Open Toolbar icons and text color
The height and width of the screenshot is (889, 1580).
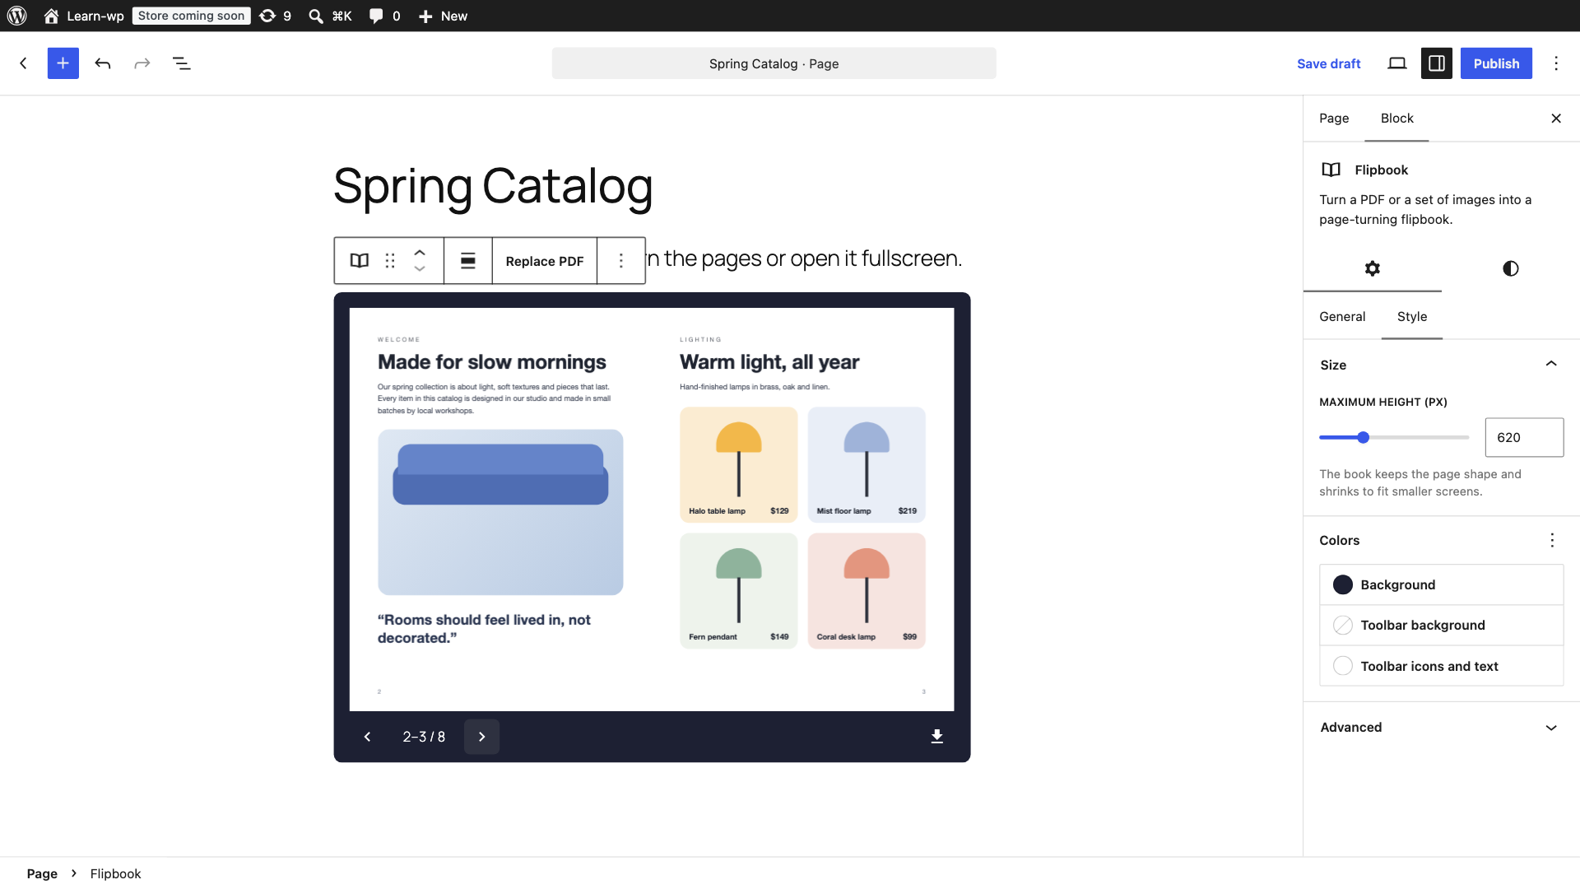[1442, 666]
